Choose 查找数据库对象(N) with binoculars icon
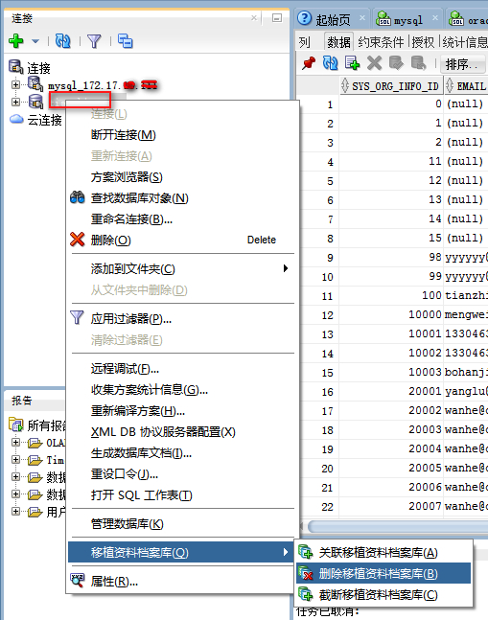The image size is (488, 620). (140, 197)
